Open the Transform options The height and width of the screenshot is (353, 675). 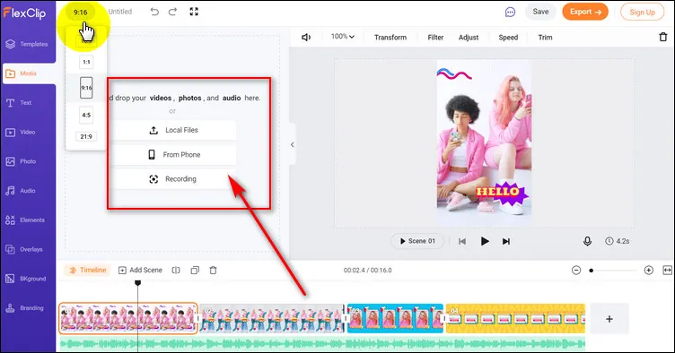point(390,38)
